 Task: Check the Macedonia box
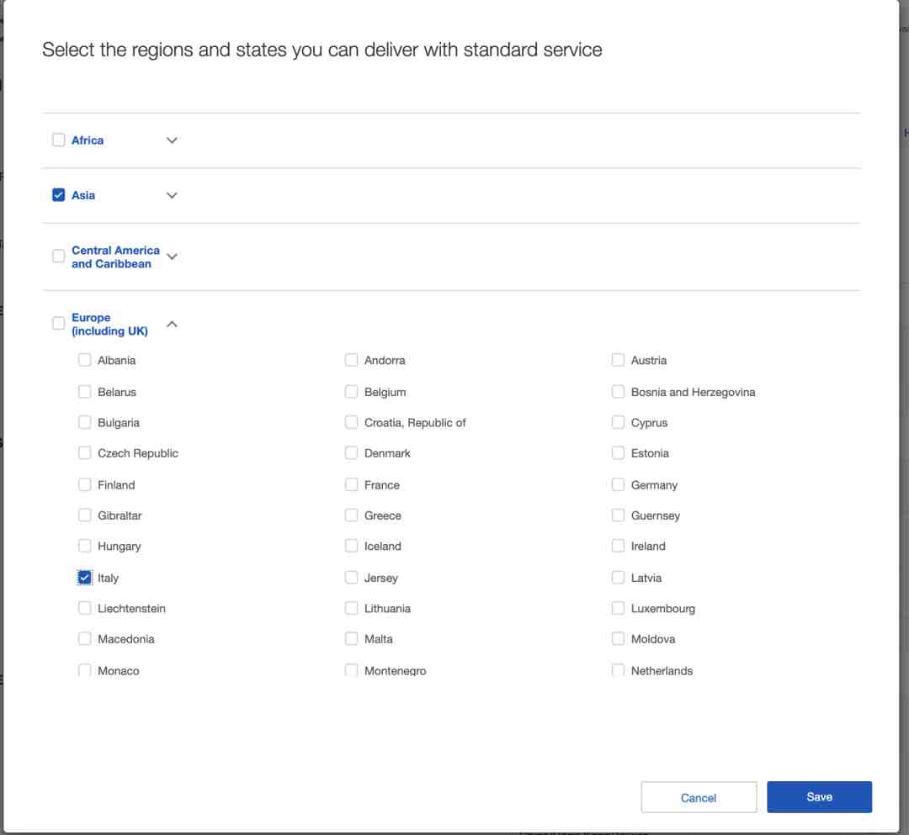pyautogui.click(x=85, y=639)
